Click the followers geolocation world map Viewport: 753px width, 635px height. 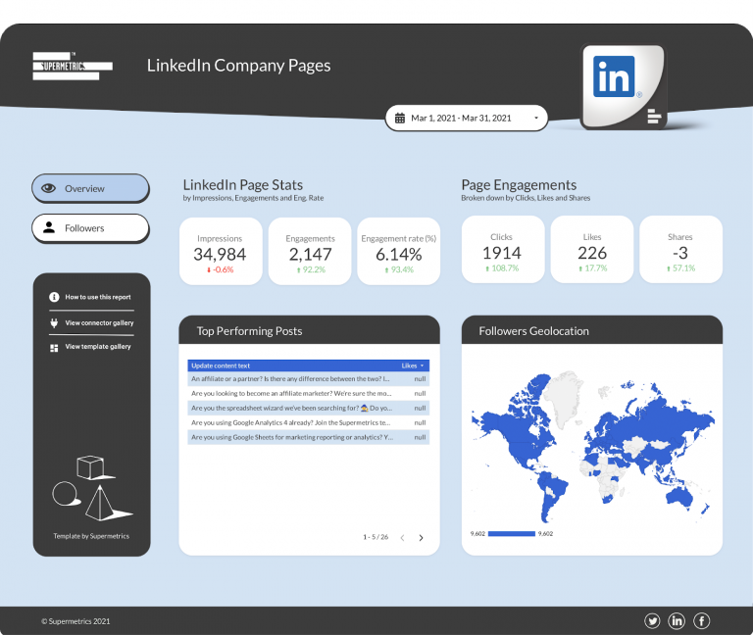(592, 447)
